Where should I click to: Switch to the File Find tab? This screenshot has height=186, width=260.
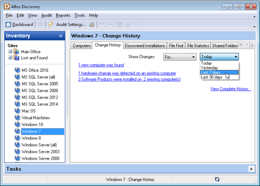[176, 45]
